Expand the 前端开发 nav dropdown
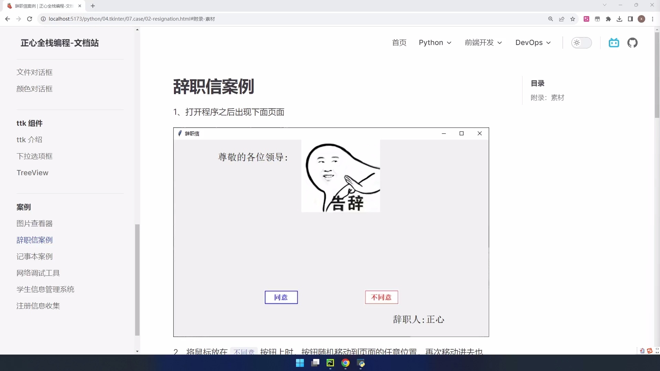The image size is (660, 371). click(x=483, y=43)
